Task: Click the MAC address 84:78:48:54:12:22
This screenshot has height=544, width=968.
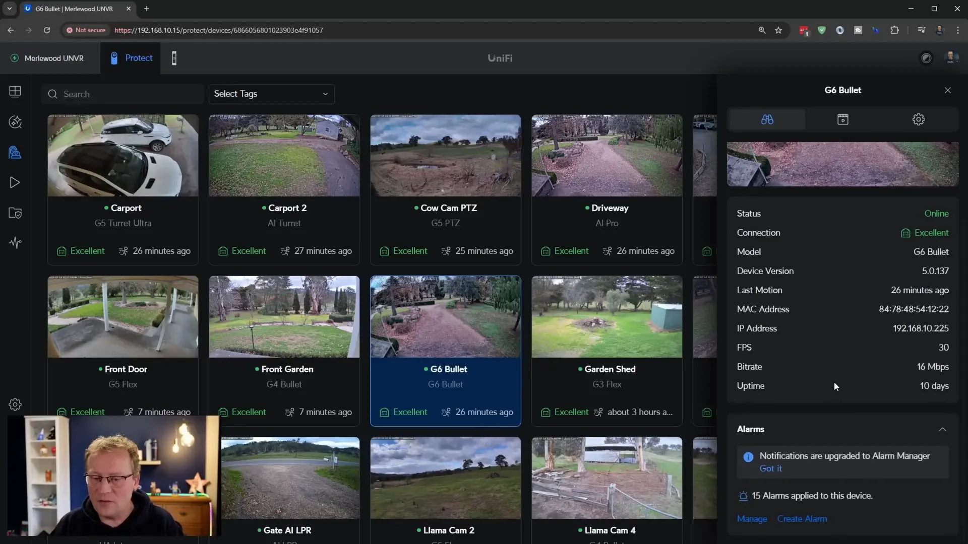Action: click(914, 309)
